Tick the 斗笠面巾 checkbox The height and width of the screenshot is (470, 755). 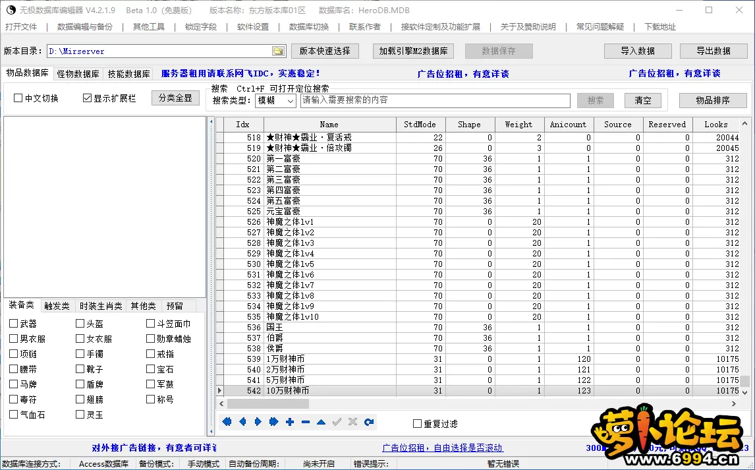coord(151,324)
